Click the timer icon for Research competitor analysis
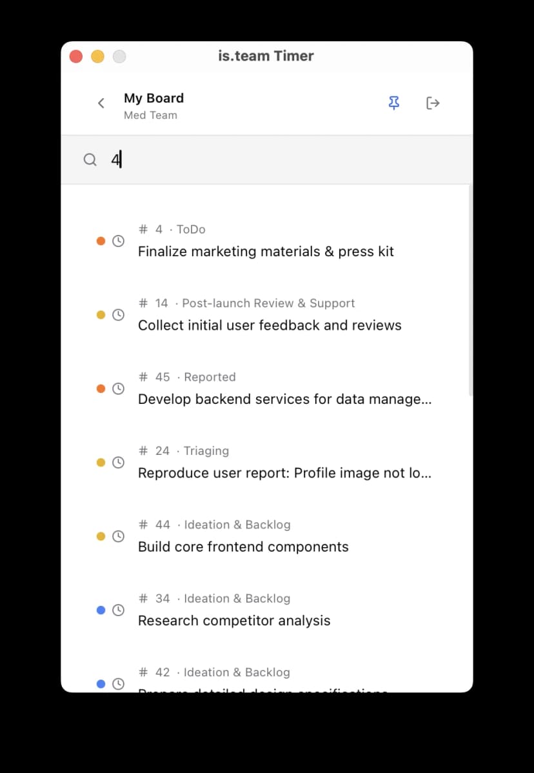The width and height of the screenshot is (534, 773). 118,610
